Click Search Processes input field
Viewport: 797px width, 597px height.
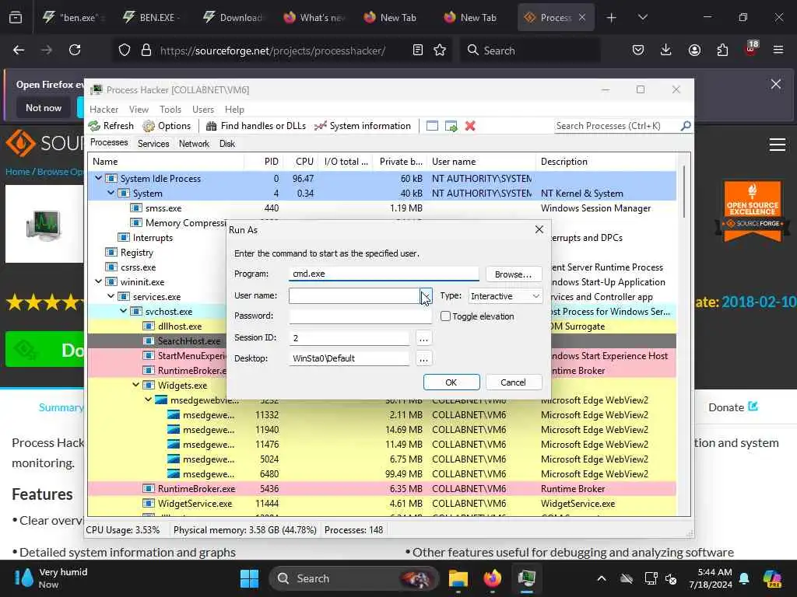[x=617, y=126]
